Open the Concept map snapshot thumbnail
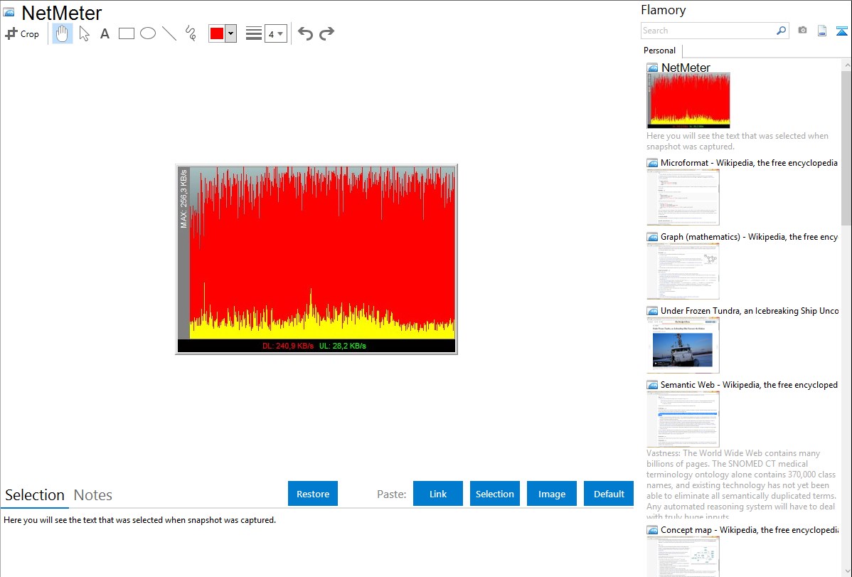The width and height of the screenshot is (852, 577). [x=683, y=556]
